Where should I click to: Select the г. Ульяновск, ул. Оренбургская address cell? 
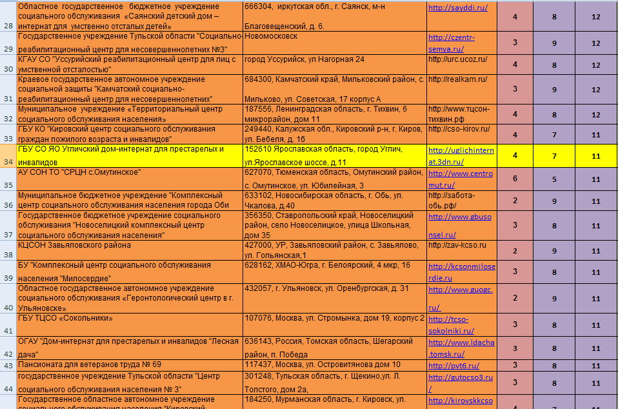click(335, 298)
